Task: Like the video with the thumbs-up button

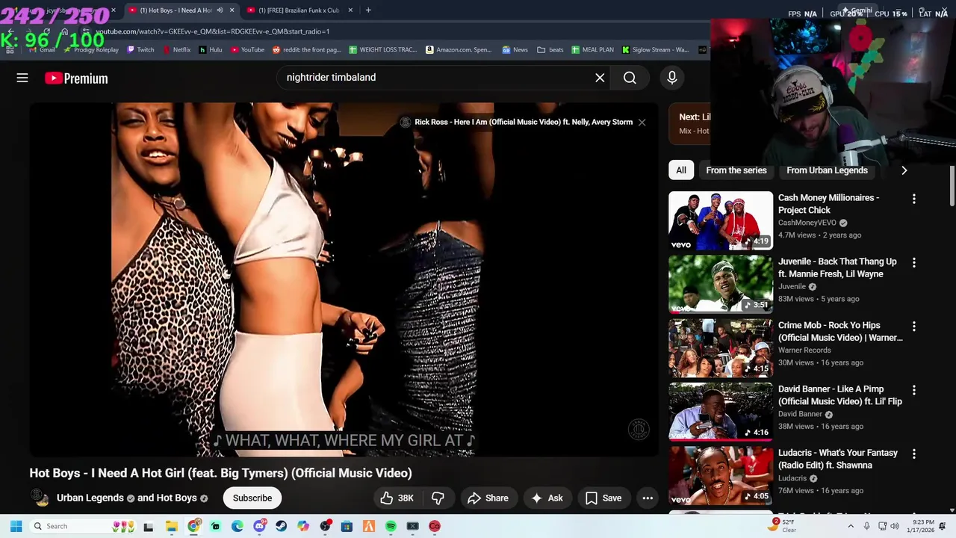Action: pyautogui.click(x=397, y=498)
